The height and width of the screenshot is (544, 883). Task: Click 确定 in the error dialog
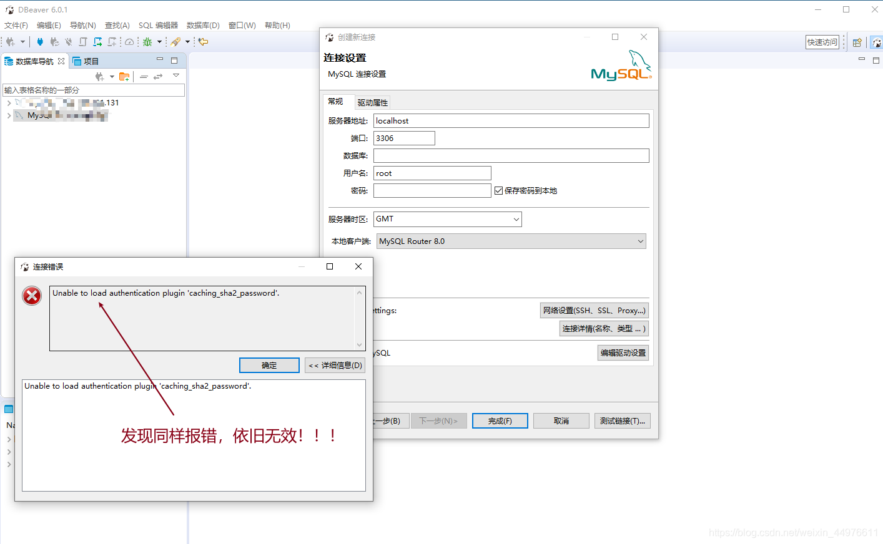click(x=269, y=366)
